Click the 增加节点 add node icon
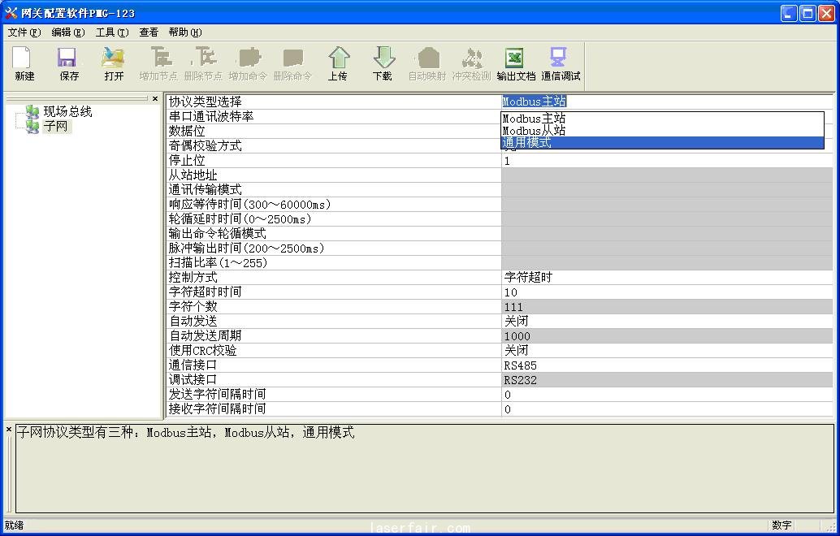The height and width of the screenshot is (536, 840). click(158, 58)
